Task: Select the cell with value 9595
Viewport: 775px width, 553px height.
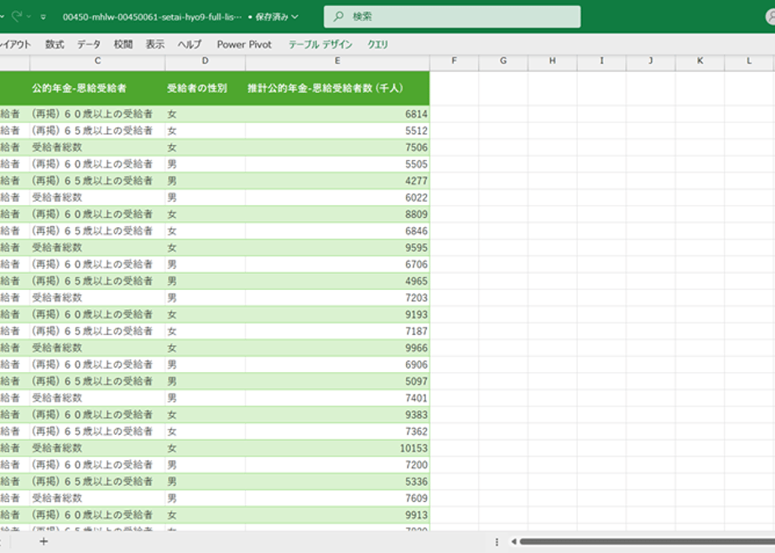Action: point(337,248)
